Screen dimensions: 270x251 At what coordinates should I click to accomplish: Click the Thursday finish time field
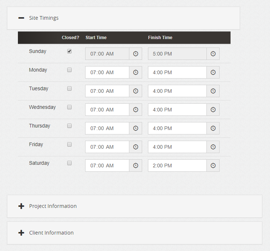pyautogui.click(x=177, y=128)
